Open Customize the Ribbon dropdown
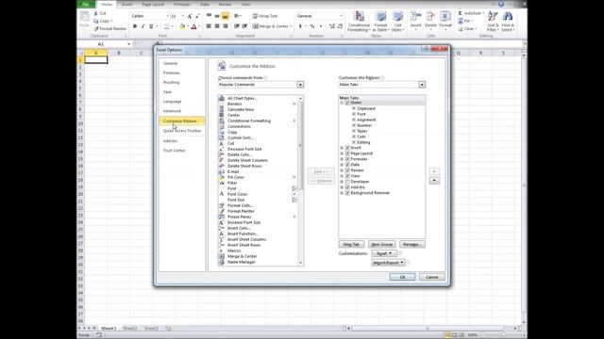Viewport: 604px width, 339px height. (x=422, y=85)
